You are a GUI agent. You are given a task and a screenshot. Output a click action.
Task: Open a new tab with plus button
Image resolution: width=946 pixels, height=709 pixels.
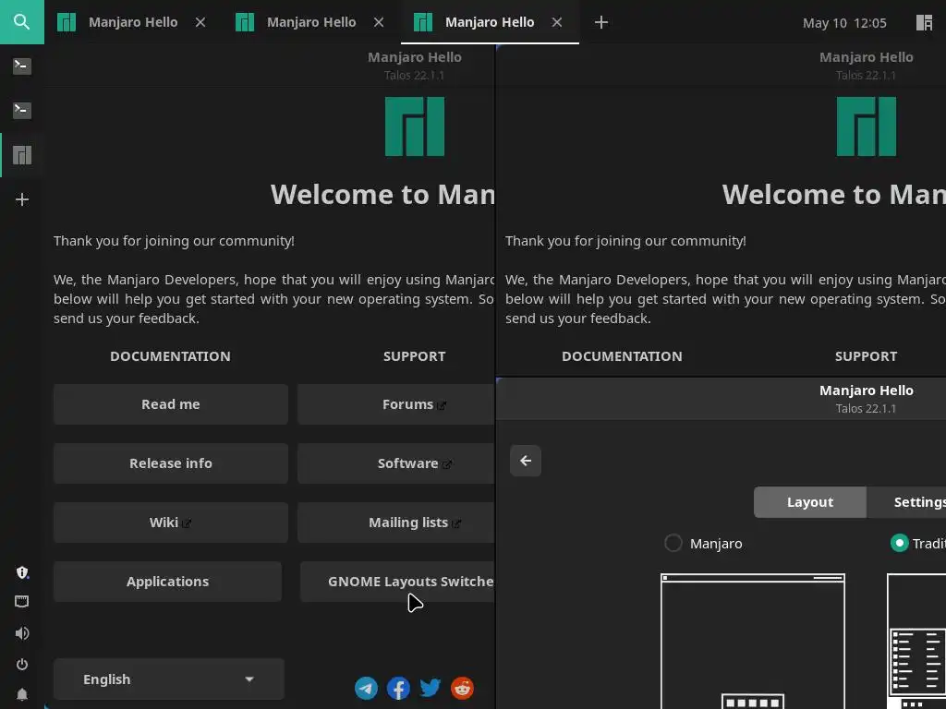[600, 22]
